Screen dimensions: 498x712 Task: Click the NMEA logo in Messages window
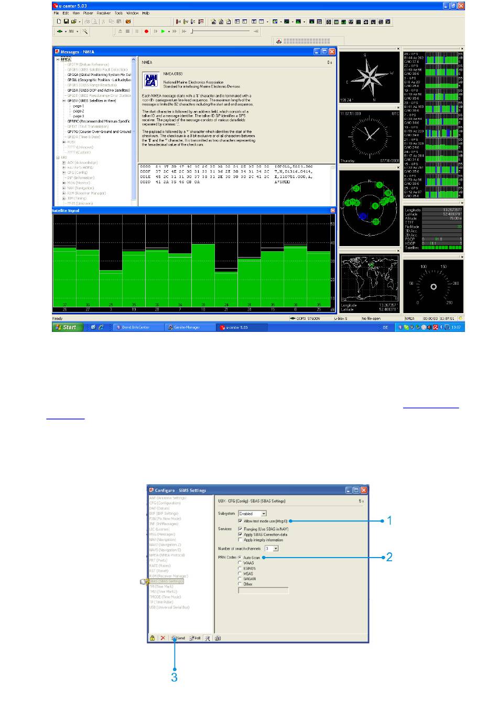(x=151, y=80)
